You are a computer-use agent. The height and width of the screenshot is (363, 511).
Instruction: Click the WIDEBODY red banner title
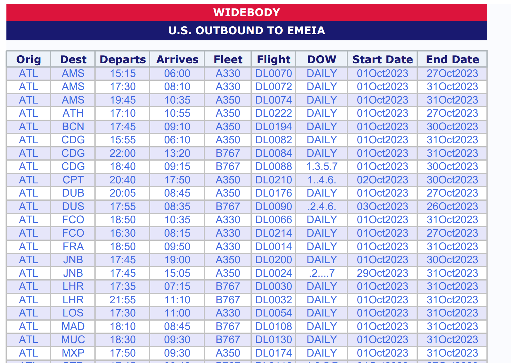click(247, 12)
